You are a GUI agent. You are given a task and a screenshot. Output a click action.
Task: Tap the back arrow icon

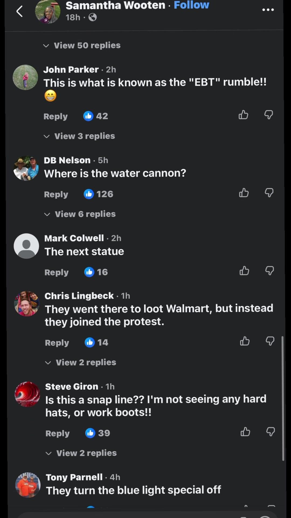(x=19, y=11)
